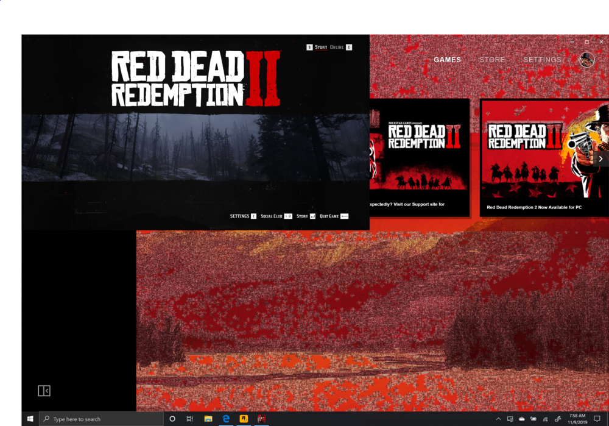This screenshot has height=426, width=609.
Task: Collapse the game menu with the bottom-left icon
Action: coord(44,391)
